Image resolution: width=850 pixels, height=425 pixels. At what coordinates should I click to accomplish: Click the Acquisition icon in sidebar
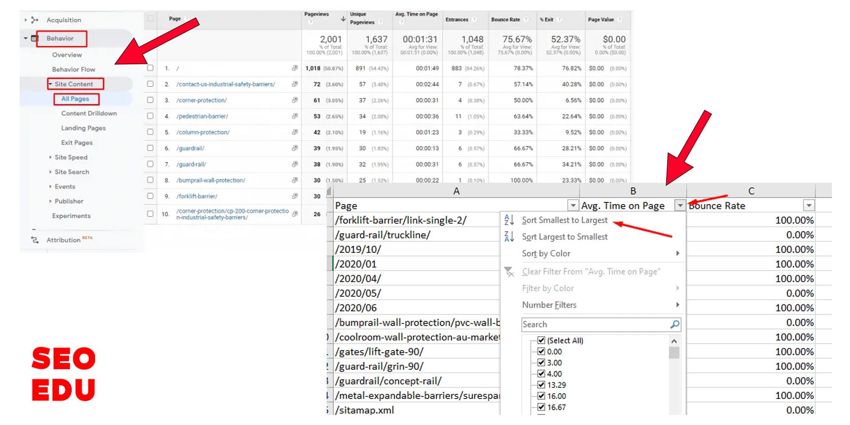(x=35, y=20)
